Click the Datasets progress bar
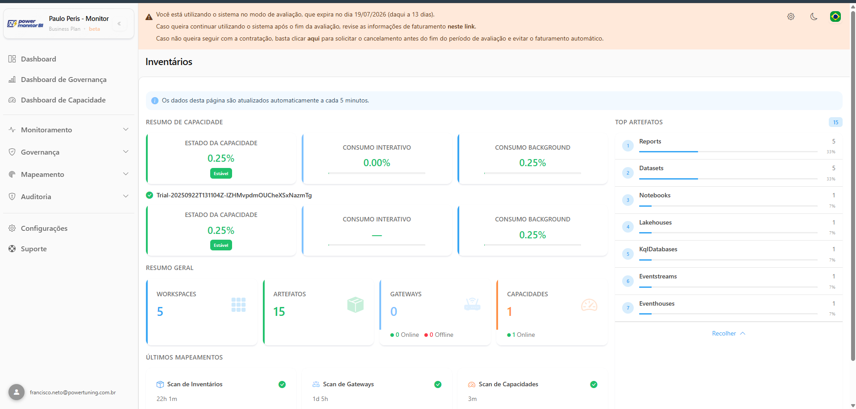This screenshot has width=856, height=409. pos(728,179)
